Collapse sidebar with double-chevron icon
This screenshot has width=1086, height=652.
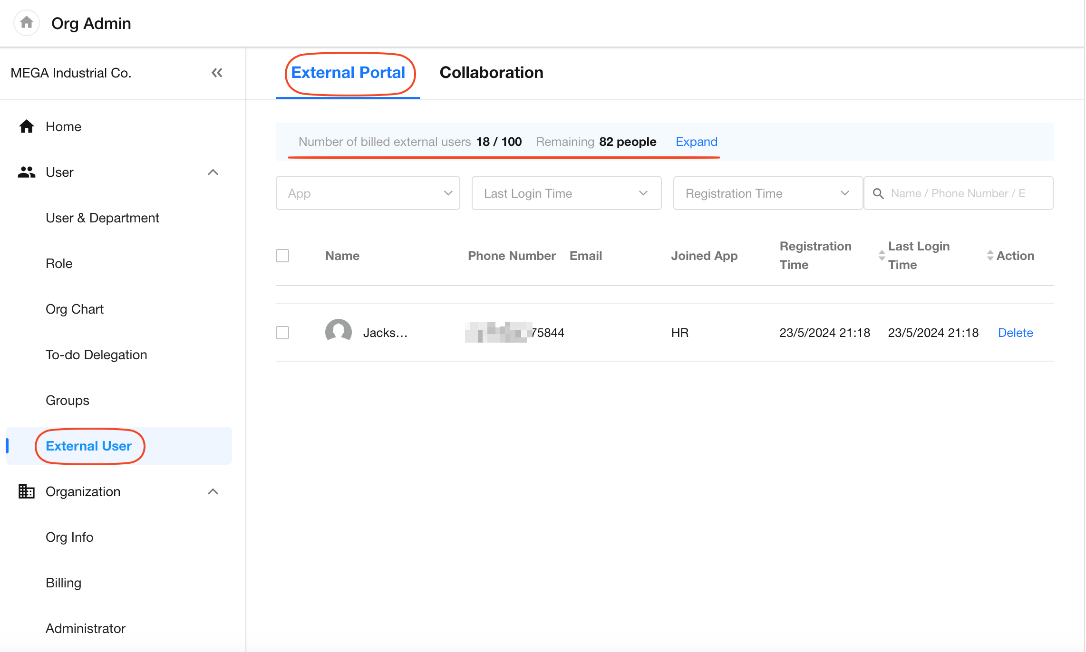[217, 73]
